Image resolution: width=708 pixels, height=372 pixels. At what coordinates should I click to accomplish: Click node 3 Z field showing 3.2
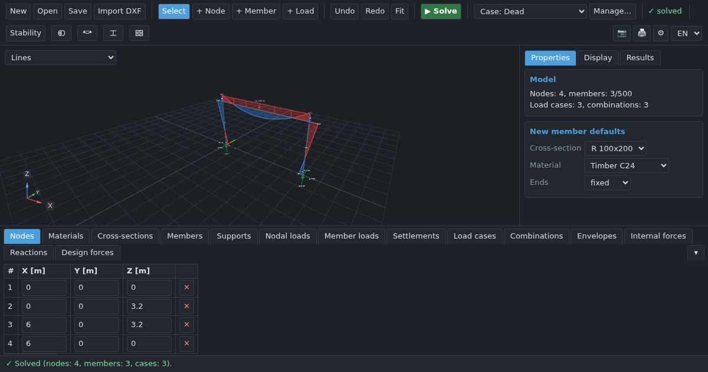149,324
